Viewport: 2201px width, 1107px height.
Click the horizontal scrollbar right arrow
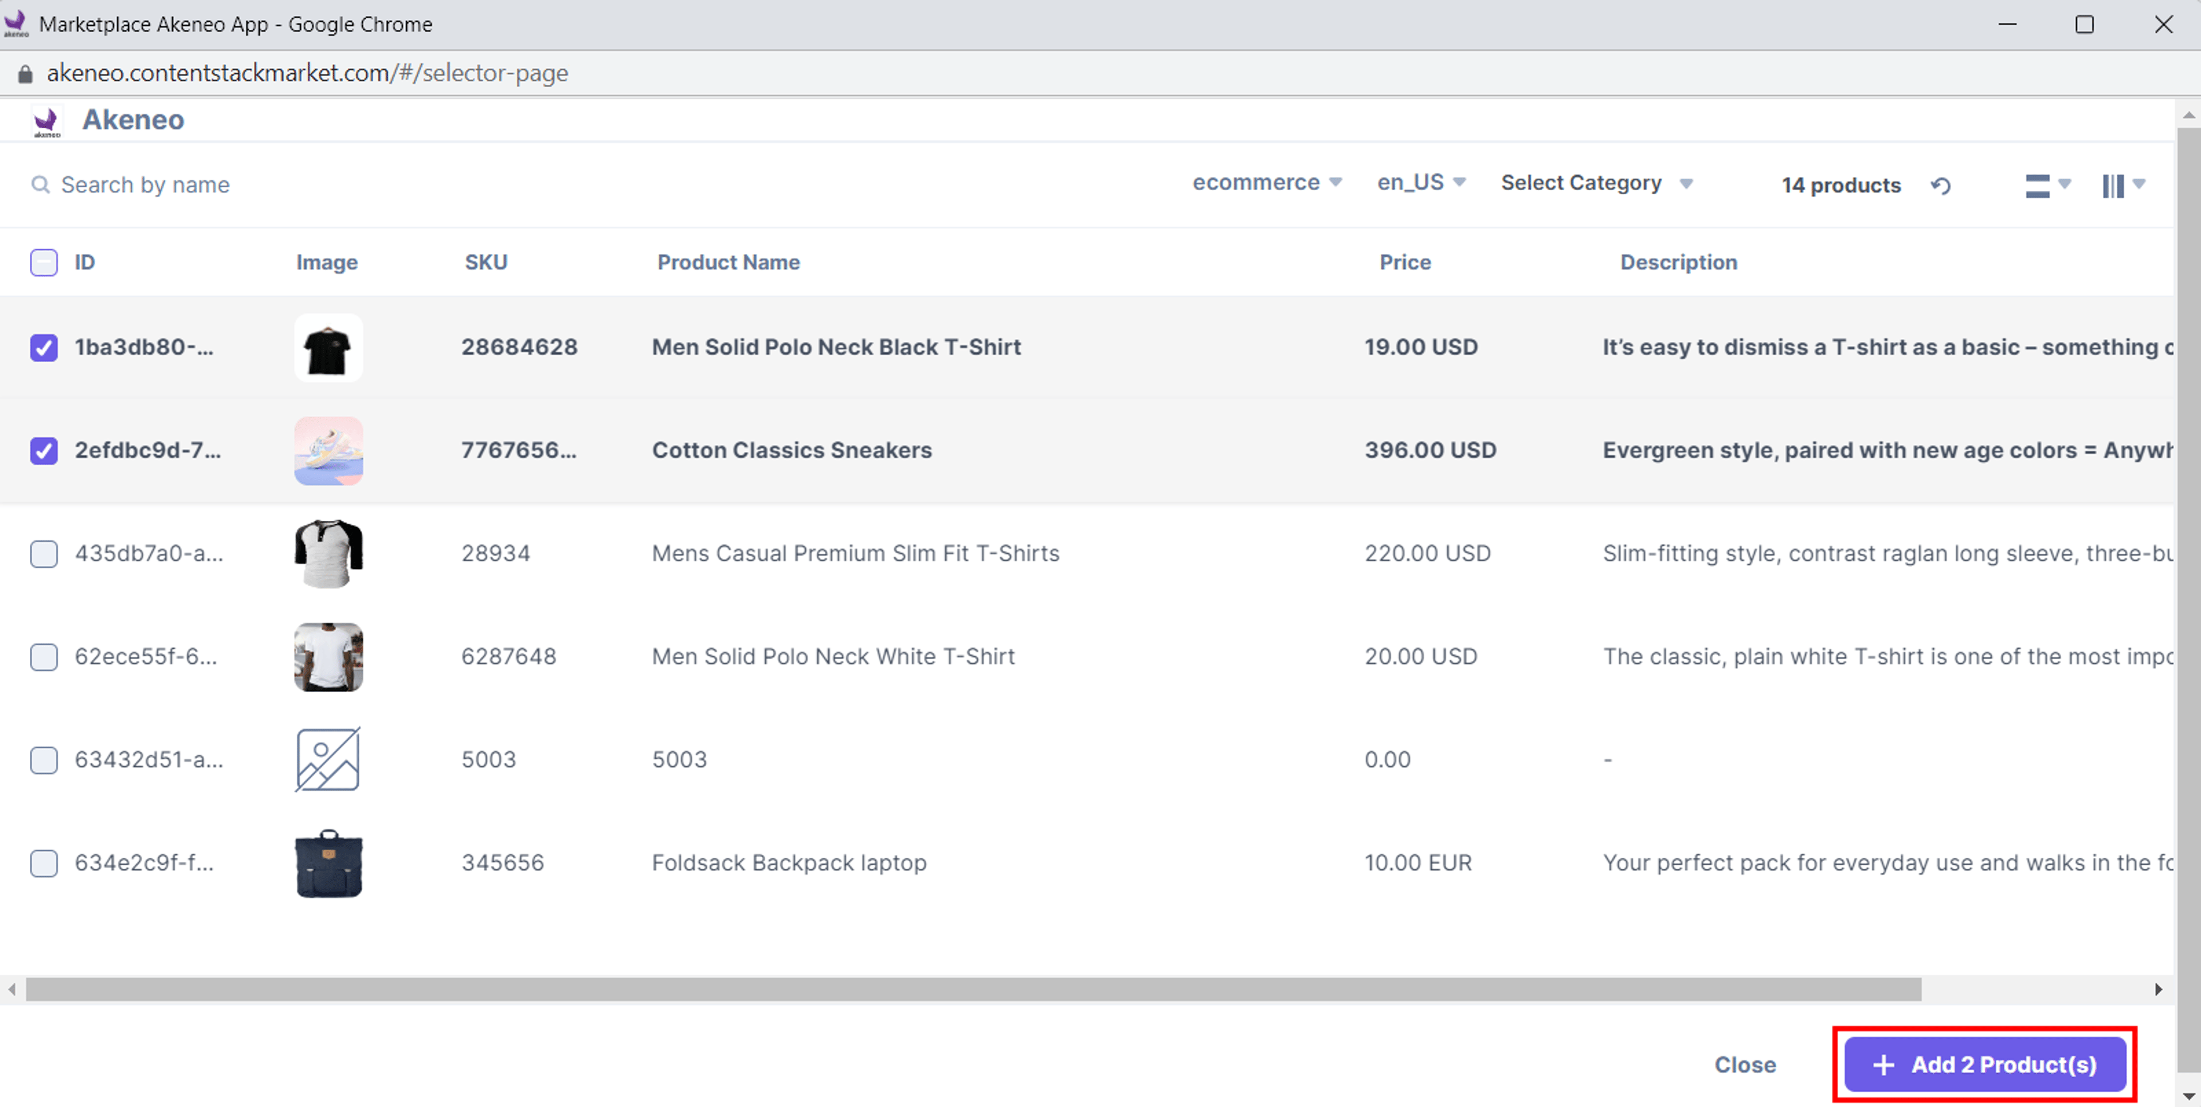[2158, 989]
